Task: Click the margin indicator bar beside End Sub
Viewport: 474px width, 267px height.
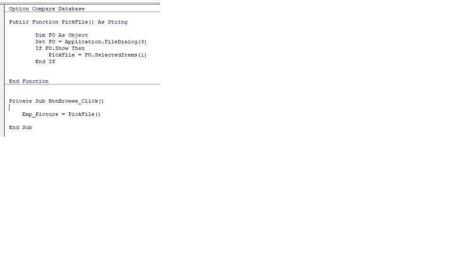Action: pos(2,127)
